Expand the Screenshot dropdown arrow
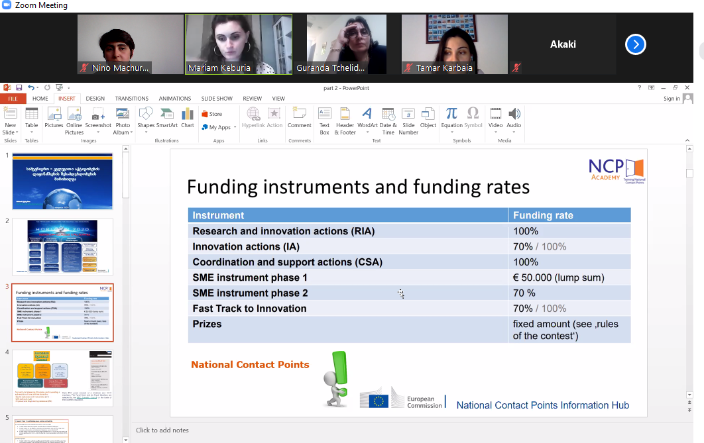This screenshot has width=704, height=443. coord(98,132)
